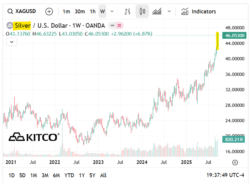Click the silver symbol logo icon
Screen dimensions: 250x187
pyautogui.click(x=10, y=25)
